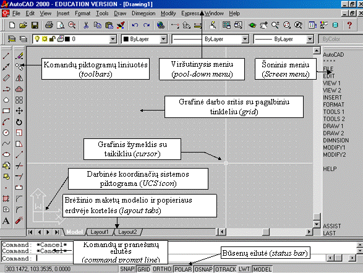Click the horizontal scrollbar thumb
363x273 pixels.
266,232
